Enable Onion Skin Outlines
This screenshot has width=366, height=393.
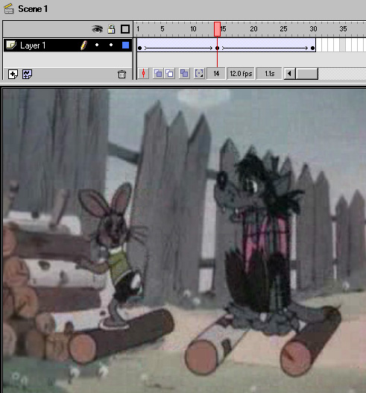(170, 73)
